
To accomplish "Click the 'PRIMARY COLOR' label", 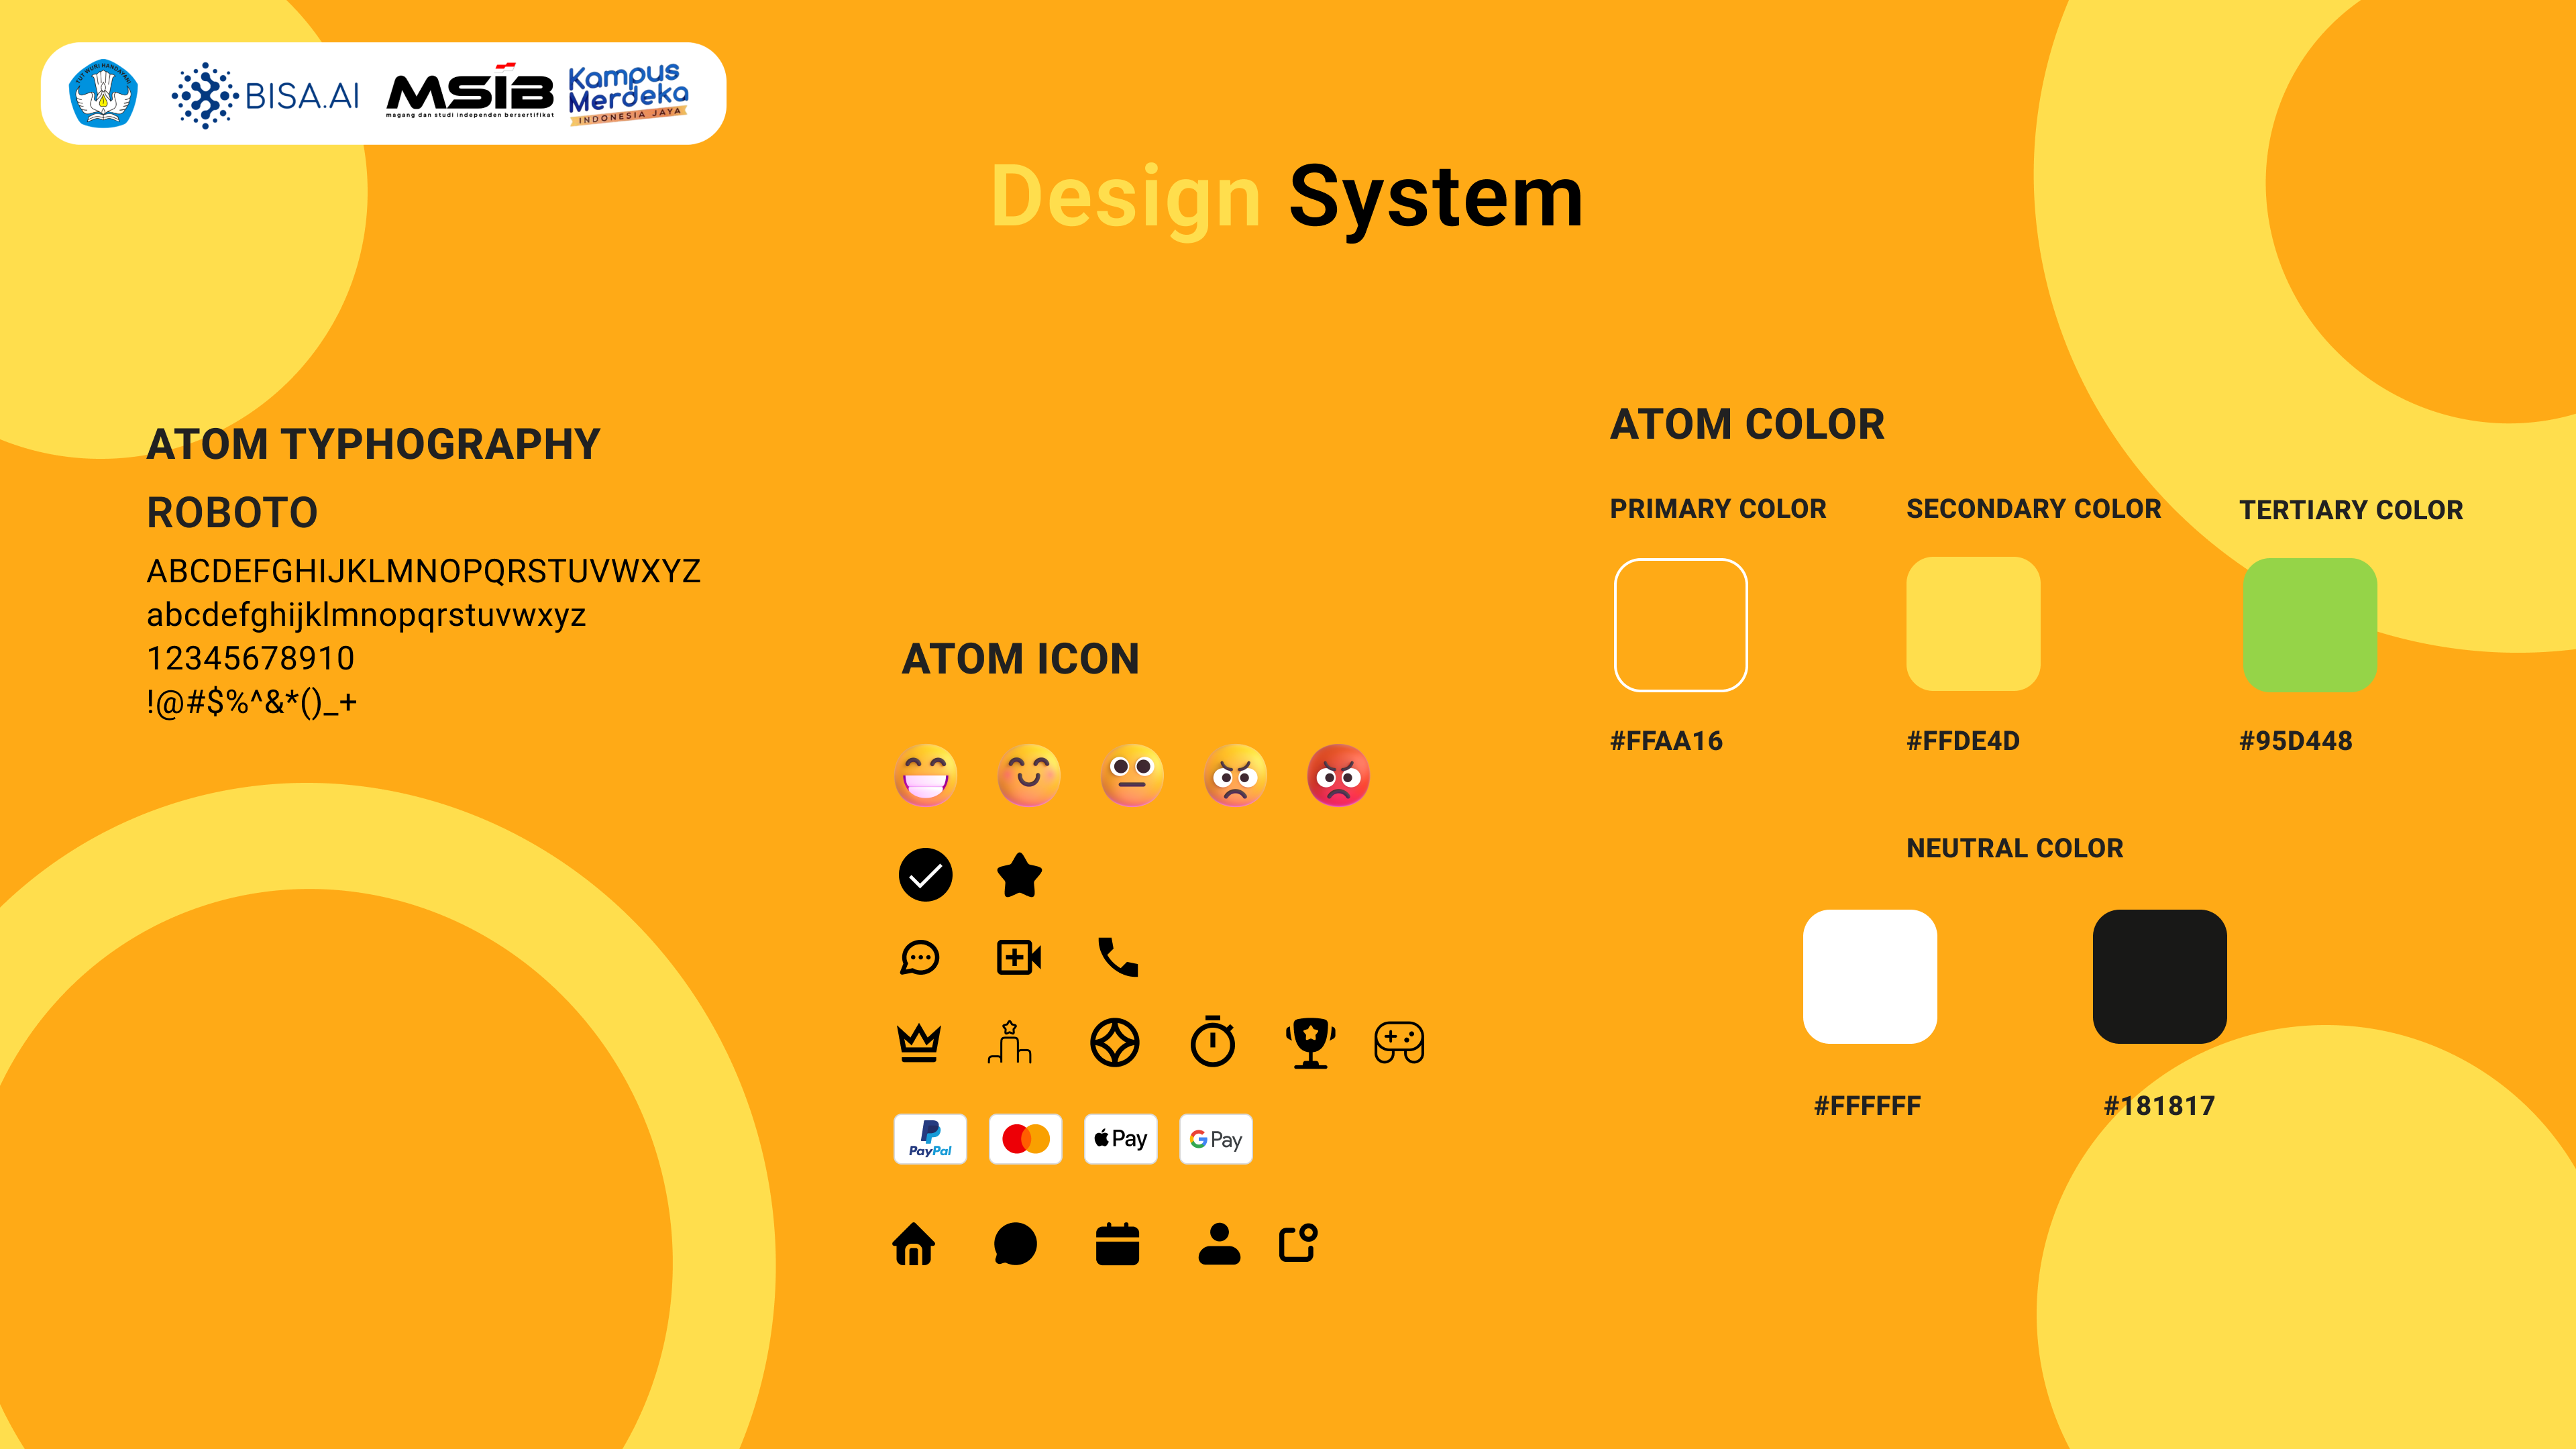I will 1718,509.
